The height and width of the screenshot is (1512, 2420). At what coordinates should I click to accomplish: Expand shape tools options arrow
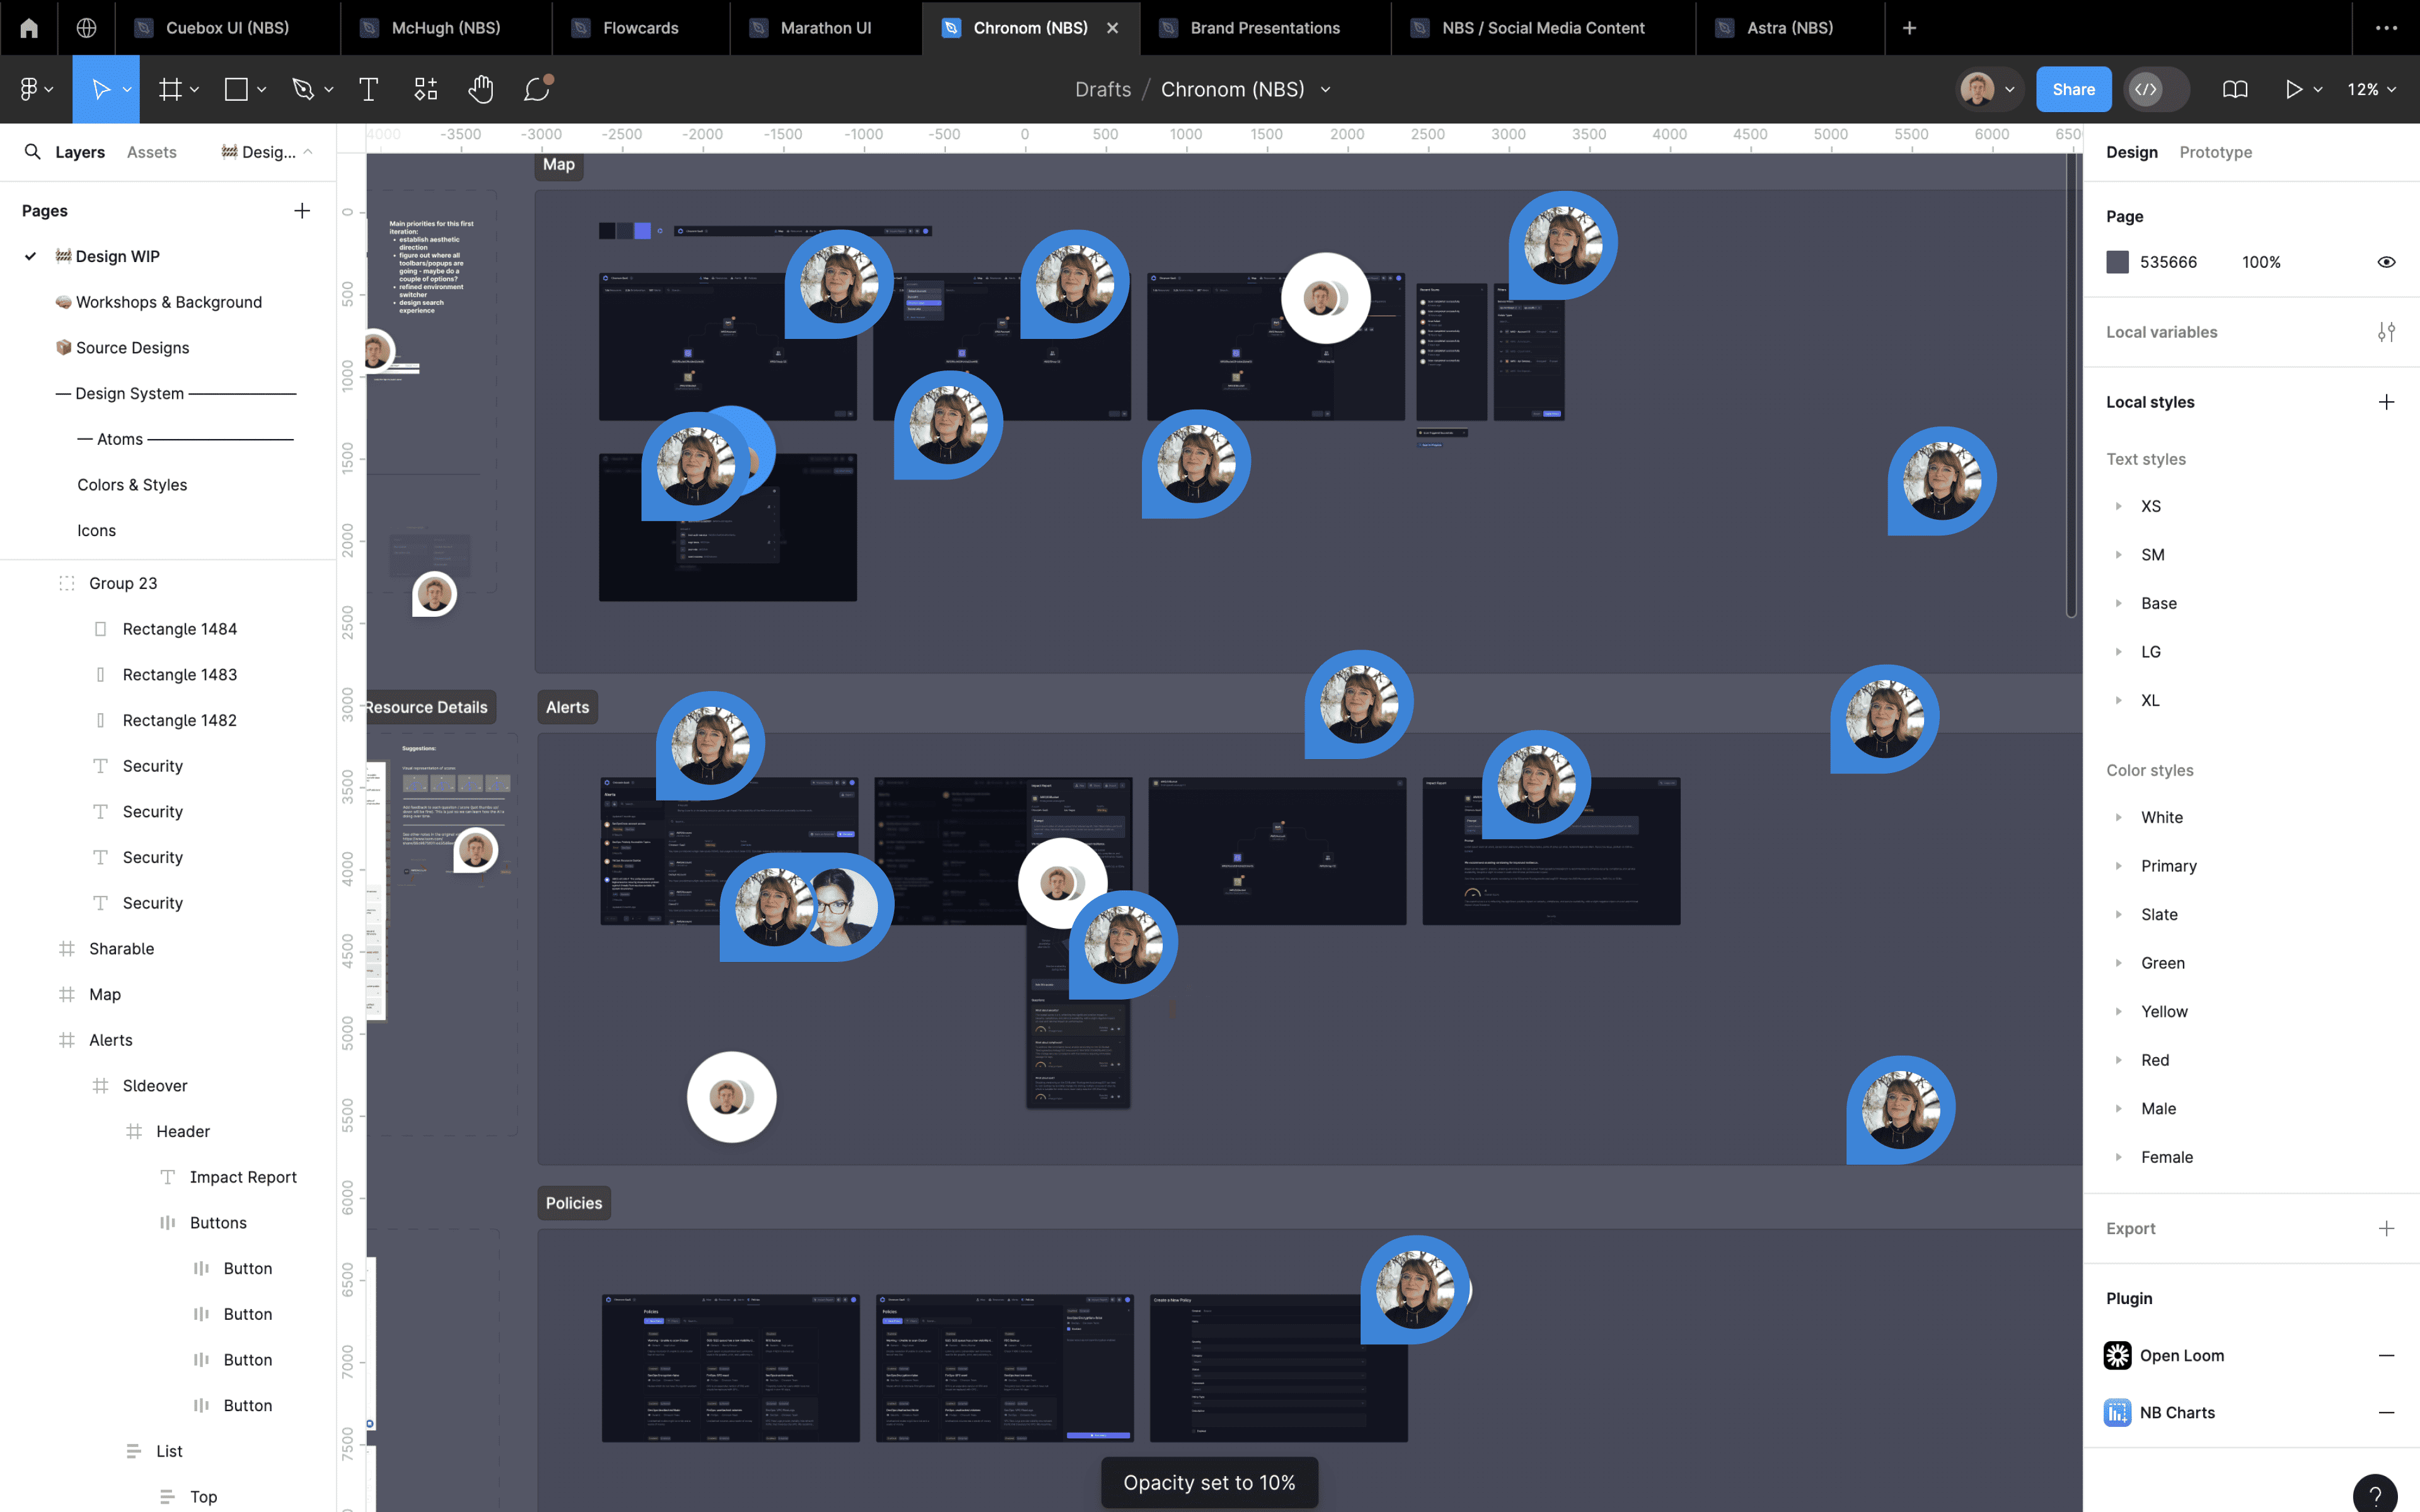(261, 90)
